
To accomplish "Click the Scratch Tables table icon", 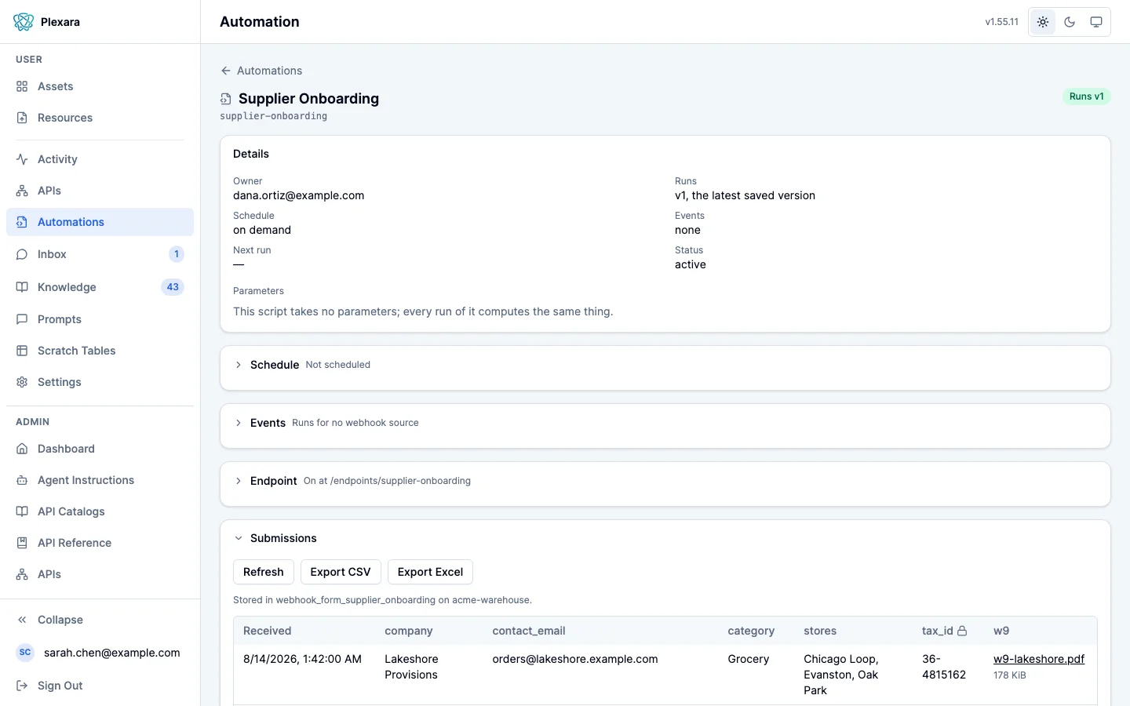I will pyautogui.click(x=22, y=351).
